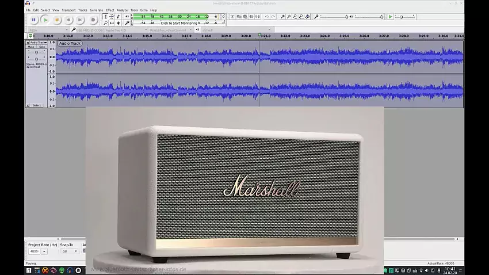Viewport: 489px width, 275px height.
Task: Adjust the recording volume slider
Action: coord(334,17)
